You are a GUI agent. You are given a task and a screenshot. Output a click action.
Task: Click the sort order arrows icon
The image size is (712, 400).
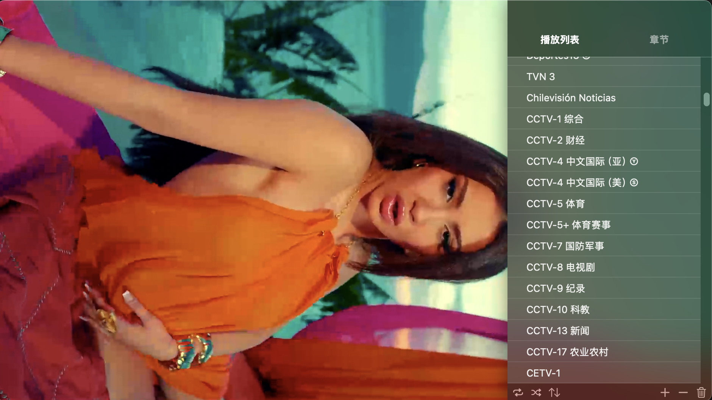(x=554, y=392)
